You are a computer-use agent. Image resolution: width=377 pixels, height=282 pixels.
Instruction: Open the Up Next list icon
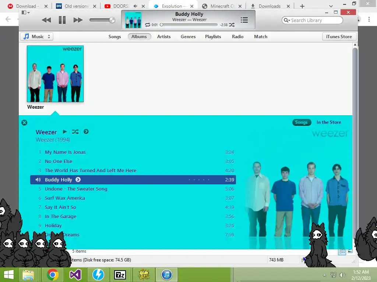click(x=244, y=20)
